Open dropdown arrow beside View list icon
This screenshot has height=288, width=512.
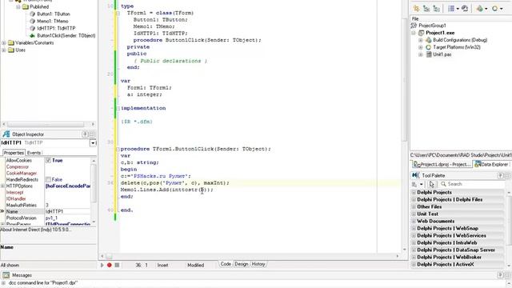[458, 9]
